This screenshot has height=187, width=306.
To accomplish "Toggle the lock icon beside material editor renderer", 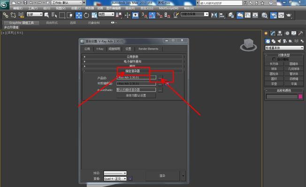I will click(167, 84).
